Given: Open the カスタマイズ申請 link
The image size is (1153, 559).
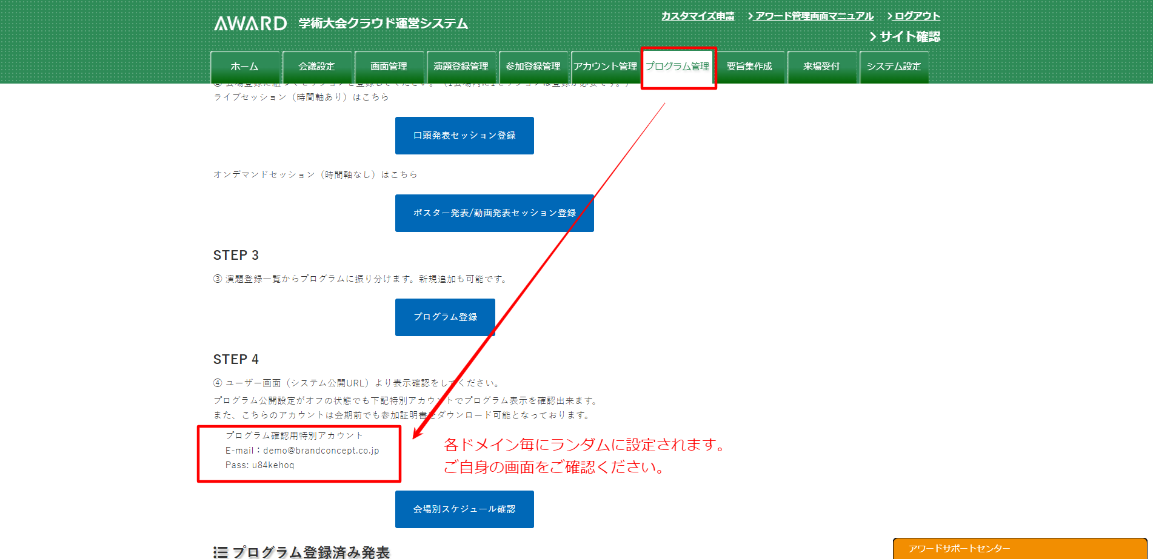Looking at the screenshot, I should (x=698, y=16).
